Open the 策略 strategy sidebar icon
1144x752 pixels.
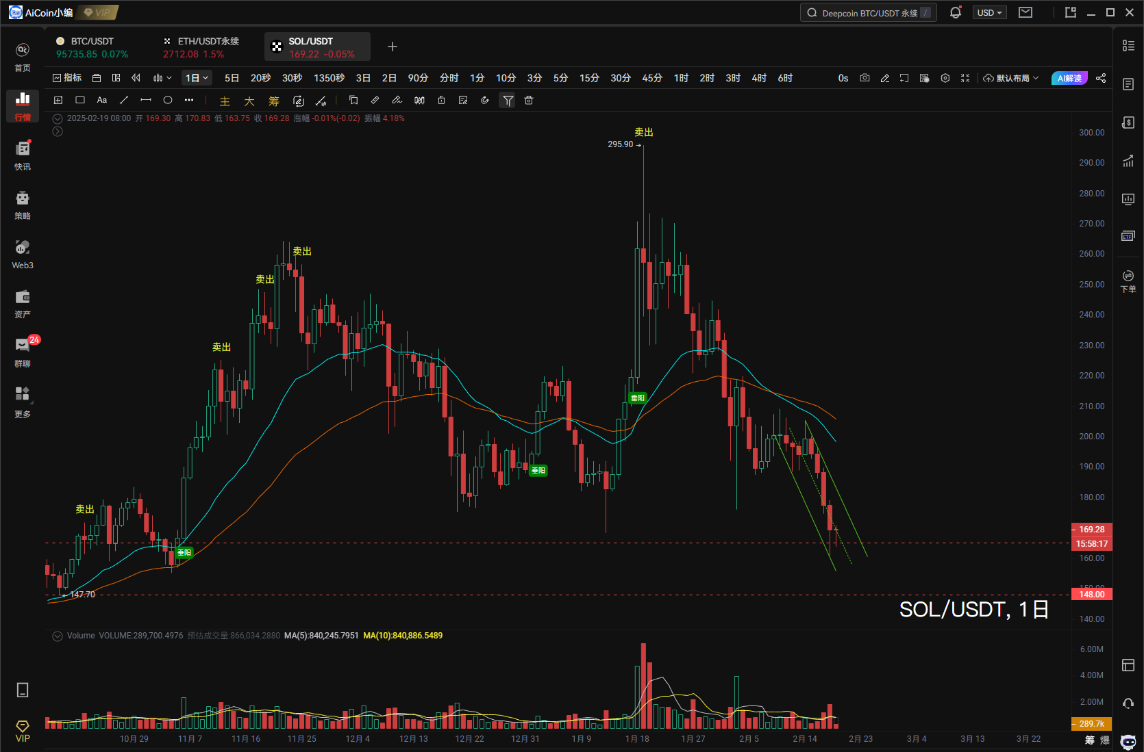[x=23, y=205]
